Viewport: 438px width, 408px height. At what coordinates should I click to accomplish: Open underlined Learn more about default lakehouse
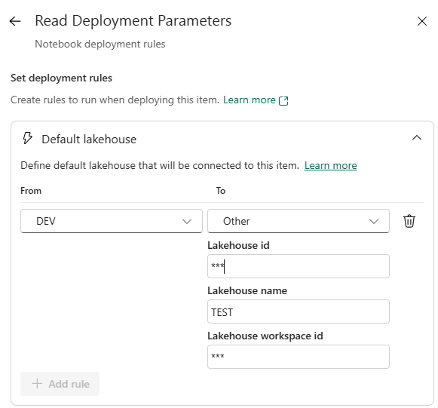330,165
